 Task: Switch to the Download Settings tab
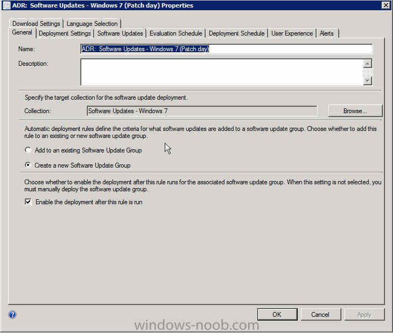tap(37, 24)
